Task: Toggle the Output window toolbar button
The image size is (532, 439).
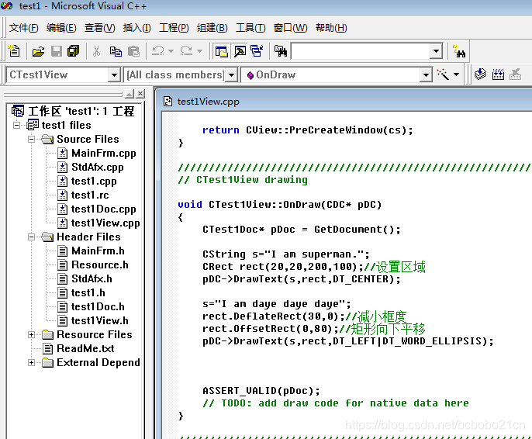Action: [x=240, y=51]
